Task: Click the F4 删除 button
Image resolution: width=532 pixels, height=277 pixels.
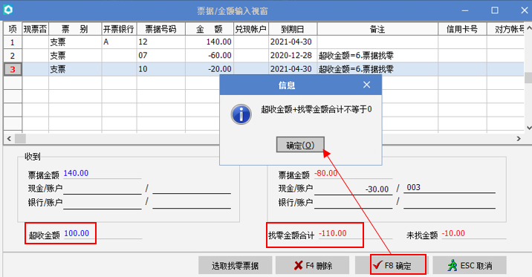Action: pyautogui.click(x=312, y=265)
